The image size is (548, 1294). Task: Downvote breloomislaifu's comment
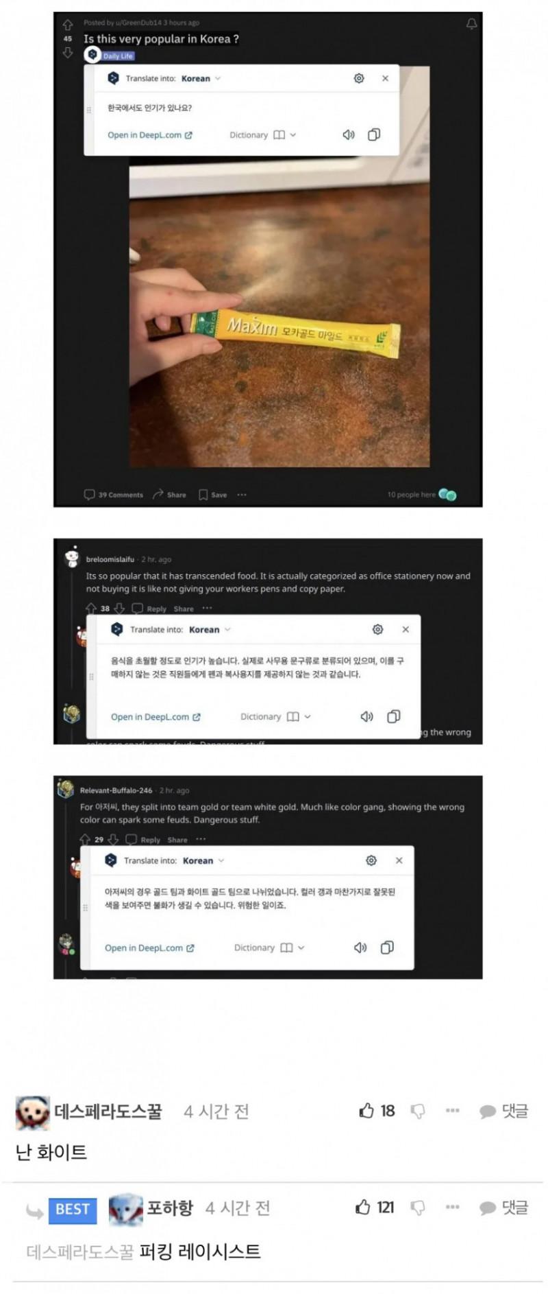[x=119, y=608]
